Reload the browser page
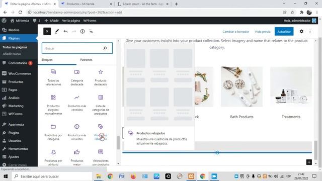The height and width of the screenshot is (181, 322). coord(20,12)
